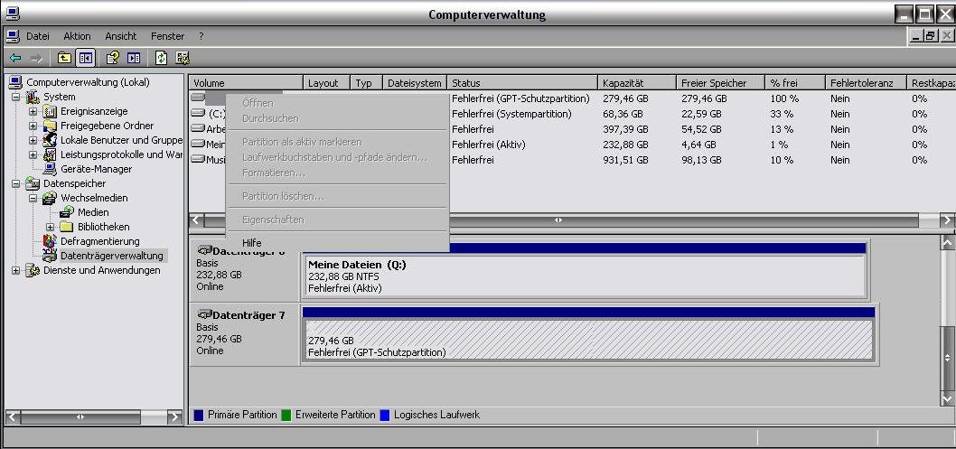Click drive icon of the 397,39 GB volume
This screenshot has width=956, height=449.
click(198, 128)
